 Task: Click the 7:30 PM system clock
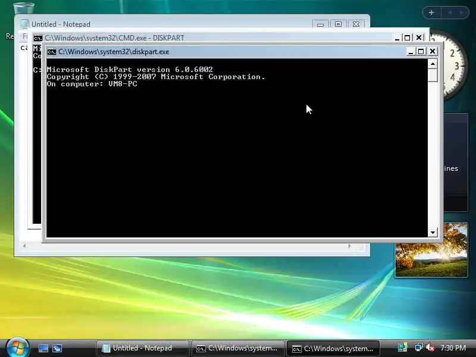click(x=453, y=347)
